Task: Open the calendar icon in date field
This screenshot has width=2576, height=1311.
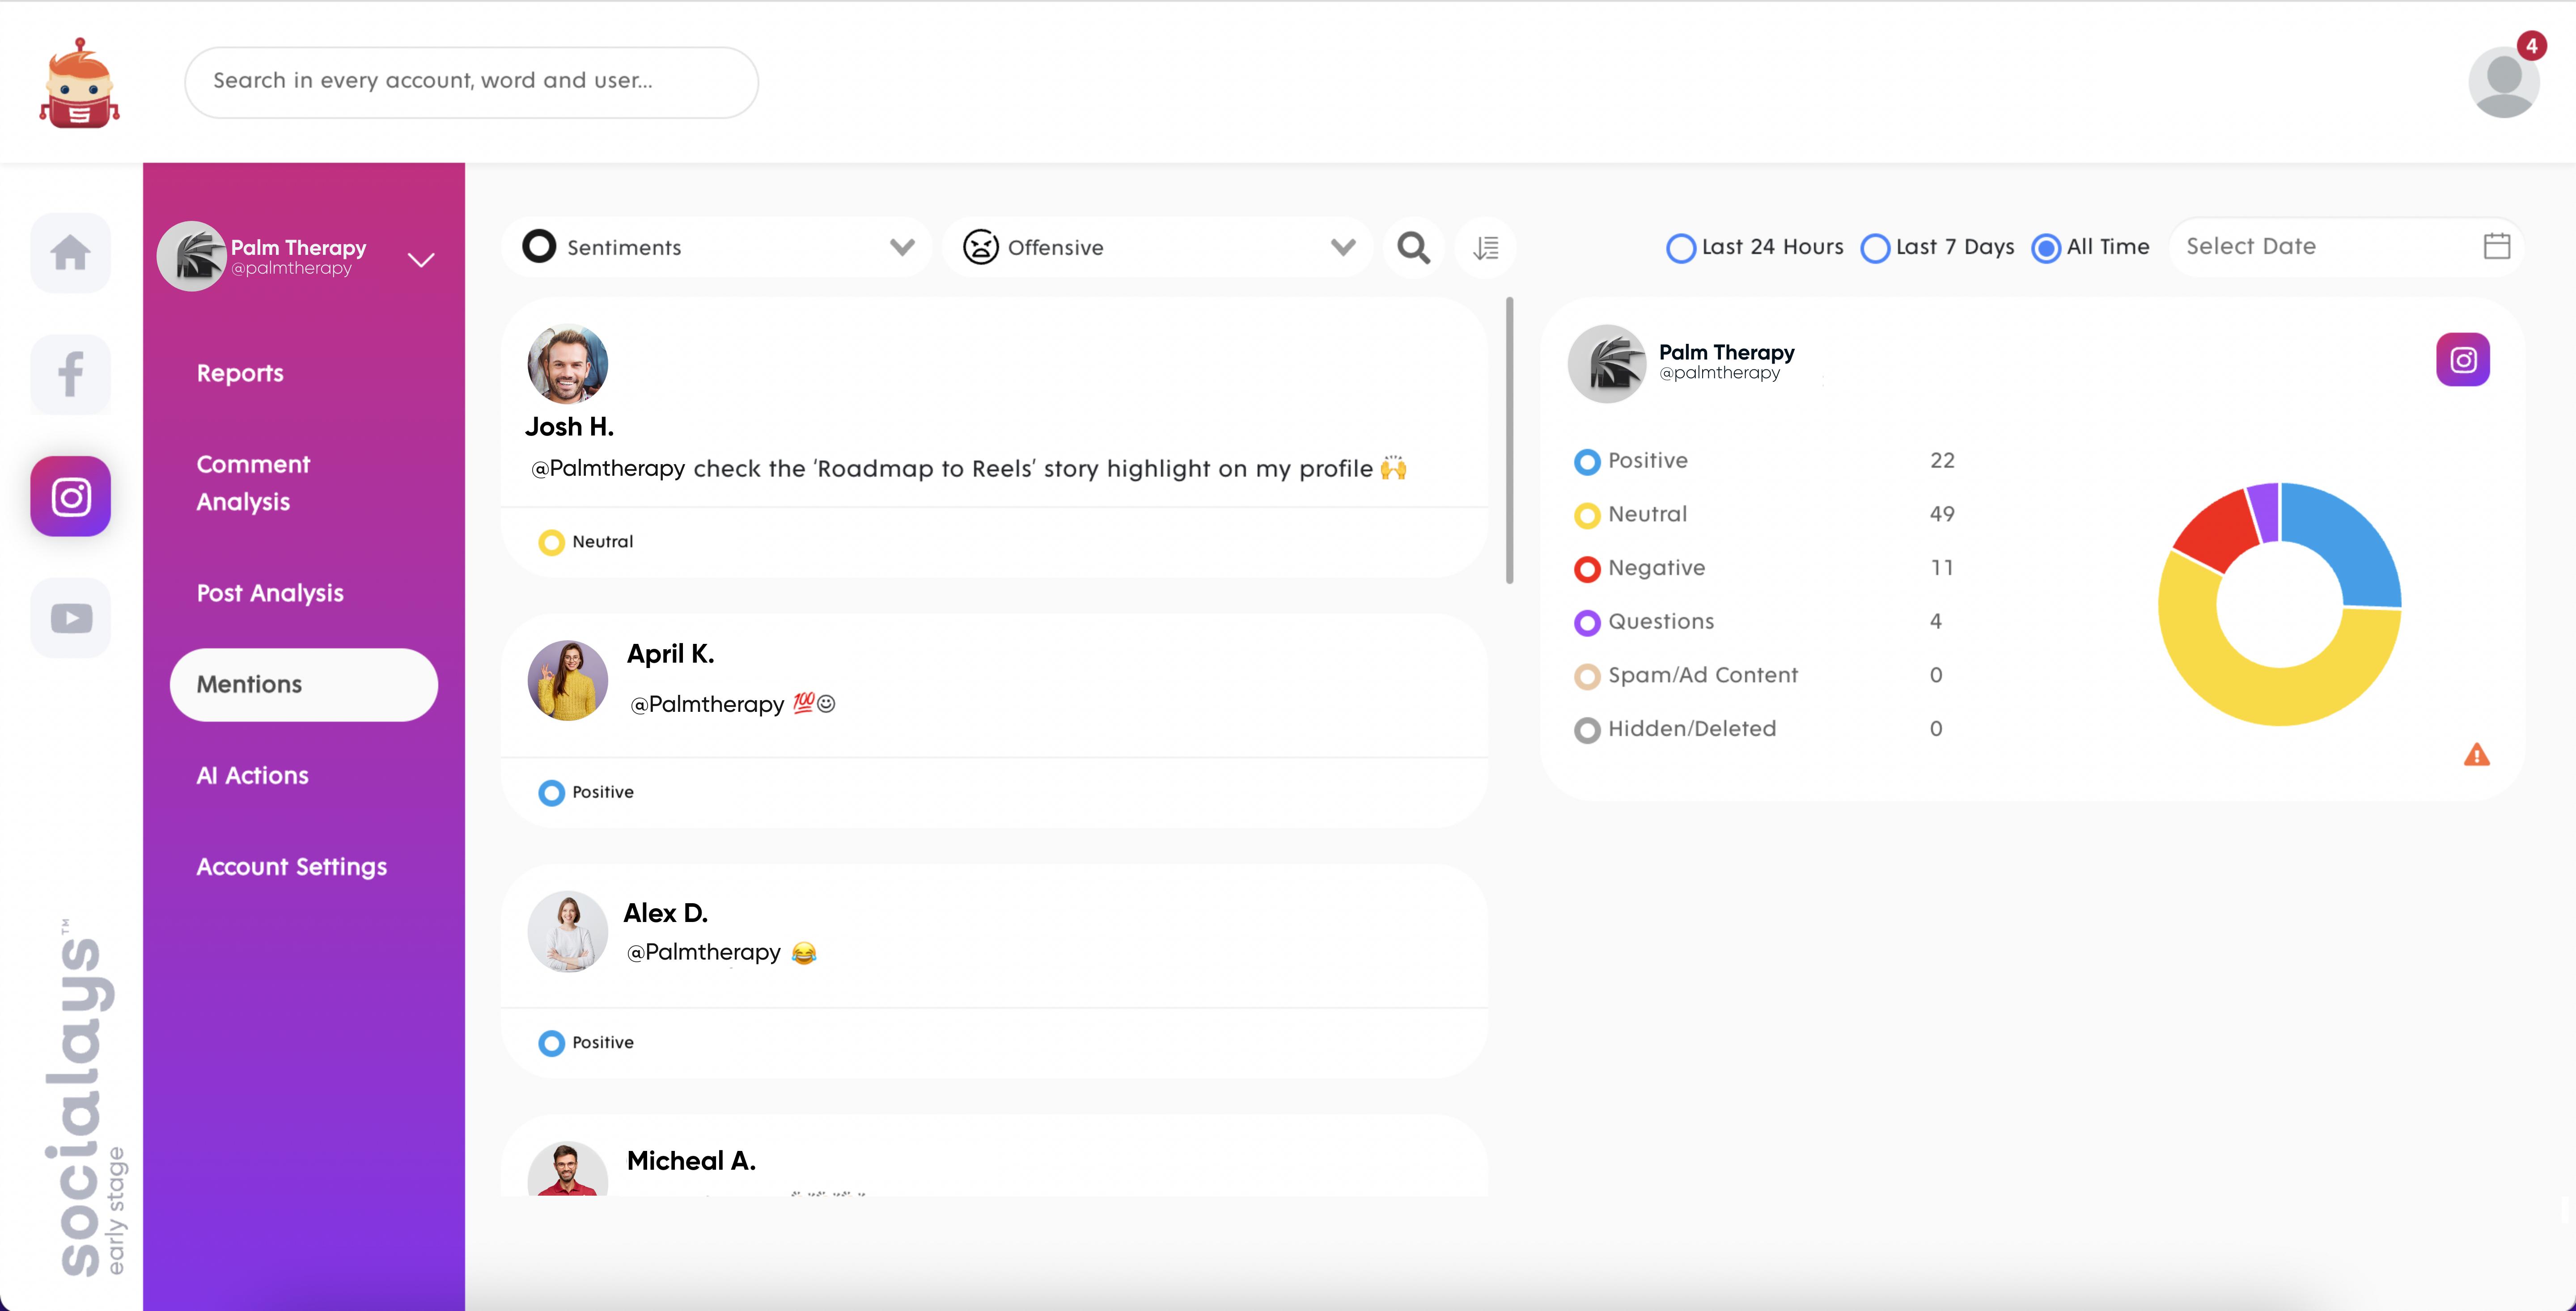Action: point(2497,246)
